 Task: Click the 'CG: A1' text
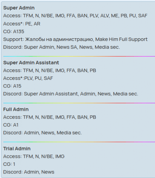click(11, 125)
